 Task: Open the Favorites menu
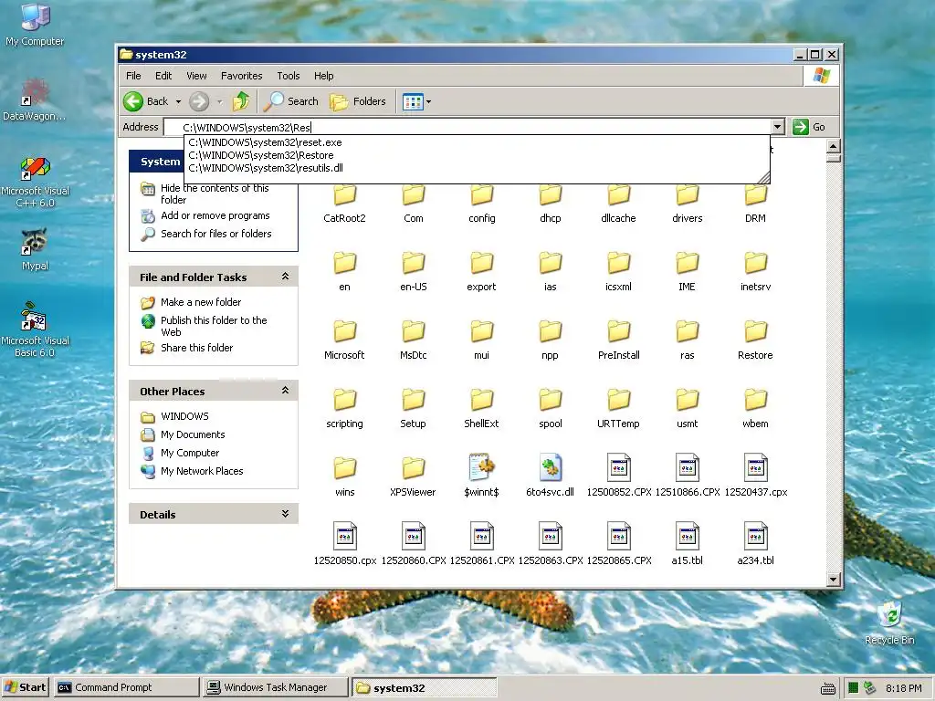pos(241,76)
